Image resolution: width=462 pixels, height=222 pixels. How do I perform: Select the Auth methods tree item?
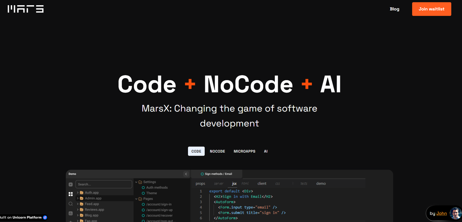[157, 188]
